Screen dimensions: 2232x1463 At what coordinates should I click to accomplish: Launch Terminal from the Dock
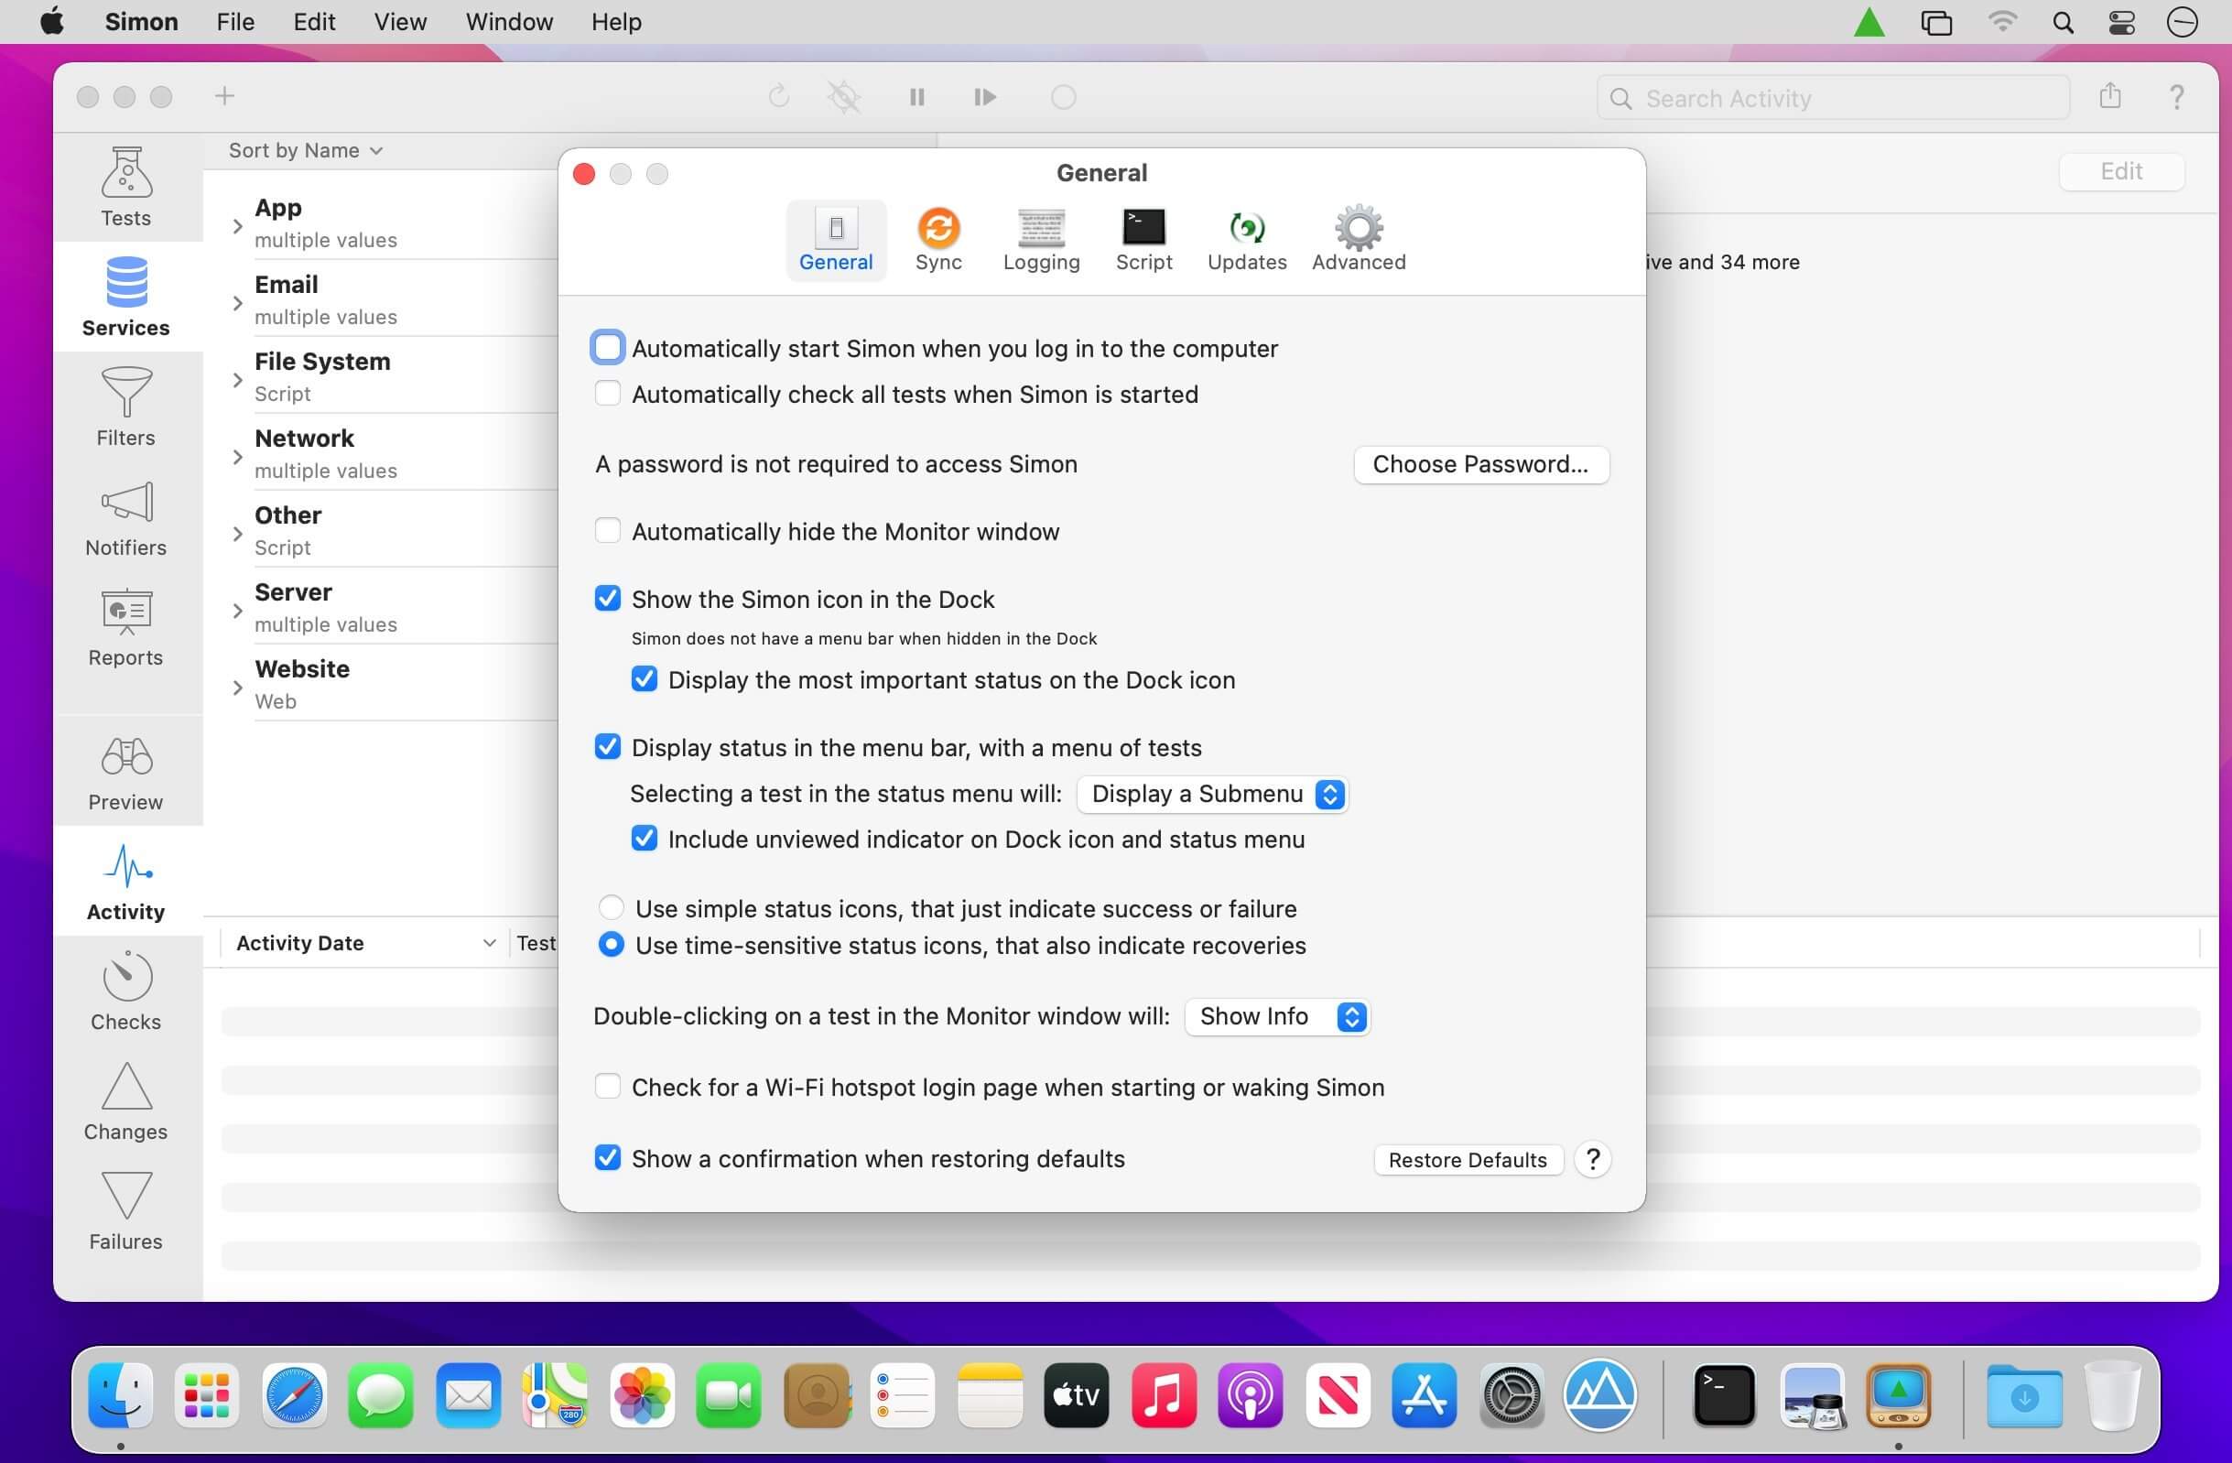pyautogui.click(x=1724, y=1395)
